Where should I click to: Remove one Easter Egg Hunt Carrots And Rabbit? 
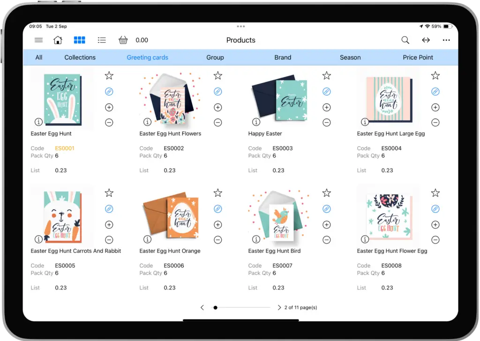[x=109, y=240]
